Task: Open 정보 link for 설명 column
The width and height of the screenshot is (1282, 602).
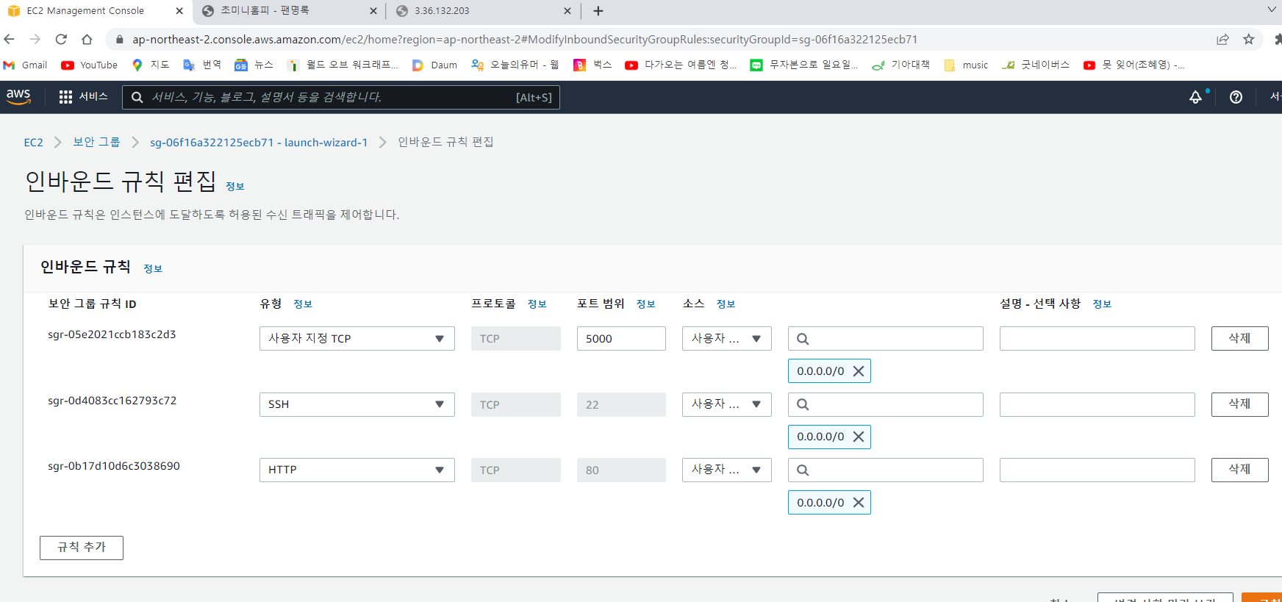Action: point(1102,304)
